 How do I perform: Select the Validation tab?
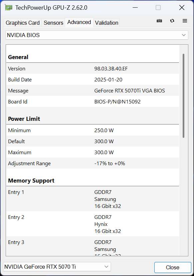click(106, 23)
